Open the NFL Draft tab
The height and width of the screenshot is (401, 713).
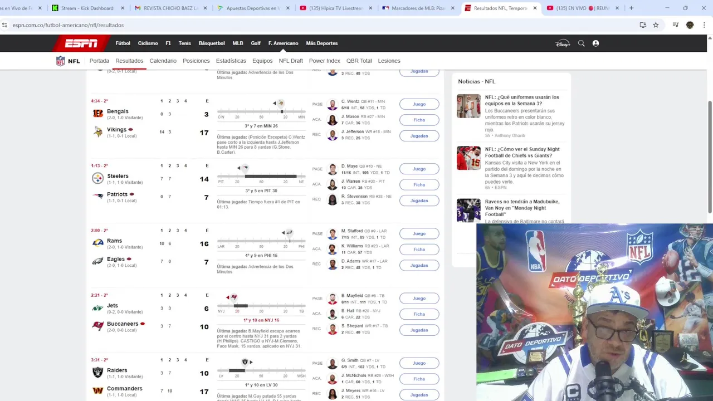(291, 61)
